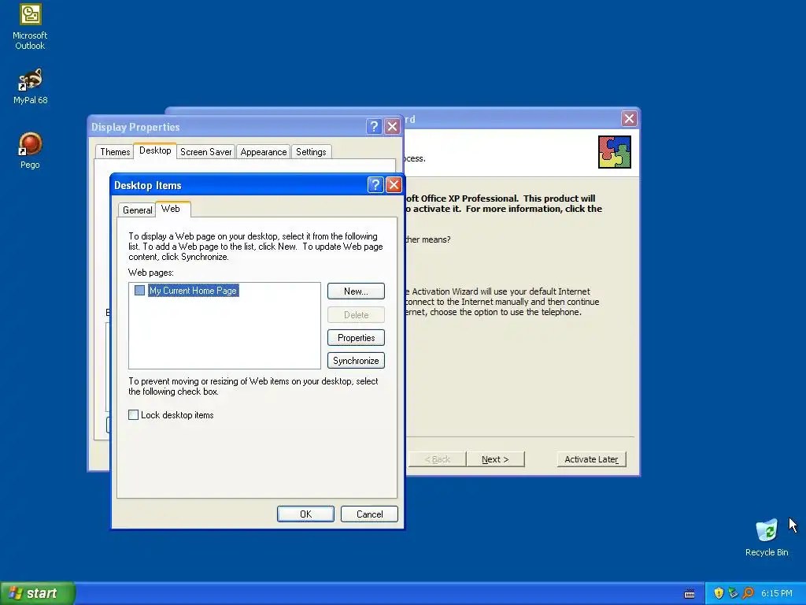The width and height of the screenshot is (806, 605).
Task: Click the Safely Remove Hardware tray icon
Action: coord(733,593)
